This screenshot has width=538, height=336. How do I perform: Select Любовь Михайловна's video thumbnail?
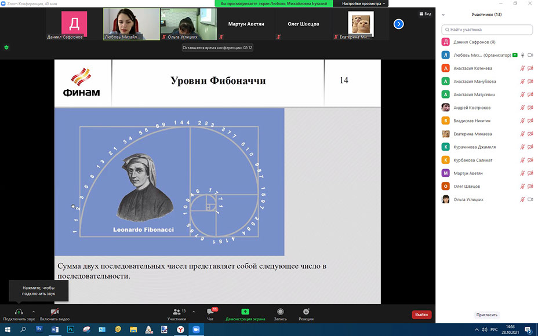click(x=132, y=24)
